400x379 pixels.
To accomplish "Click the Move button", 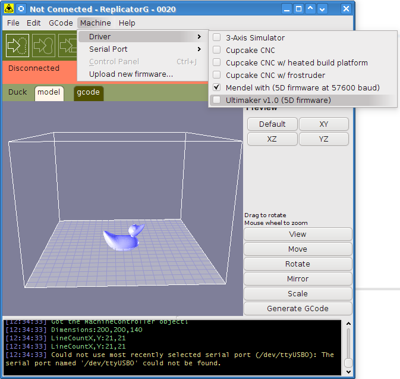I will [x=298, y=249].
